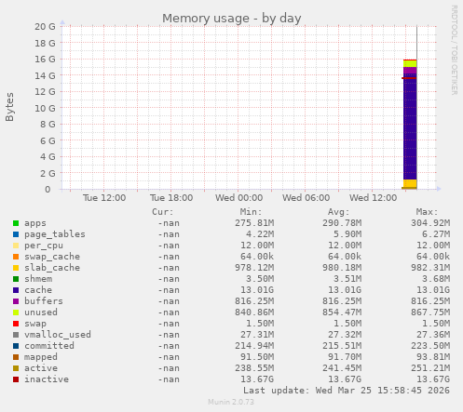The height and width of the screenshot is (412, 463).
Task: Click the active min value 238.55M
Action: point(254,368)
